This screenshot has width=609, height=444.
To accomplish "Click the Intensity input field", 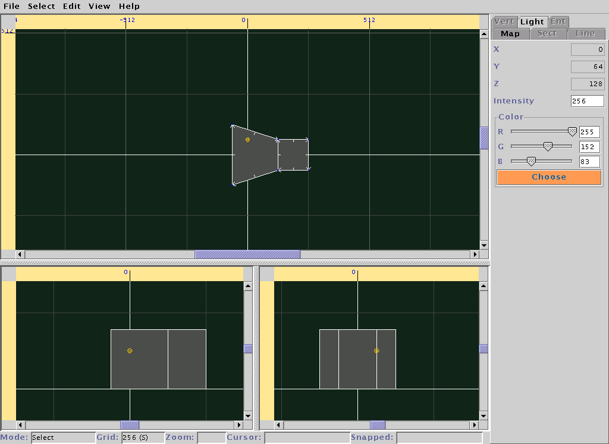I will (x=587, y=101).
